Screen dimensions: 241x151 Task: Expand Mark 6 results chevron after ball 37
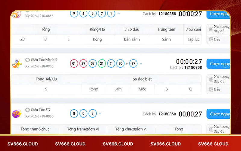(141, 63)
